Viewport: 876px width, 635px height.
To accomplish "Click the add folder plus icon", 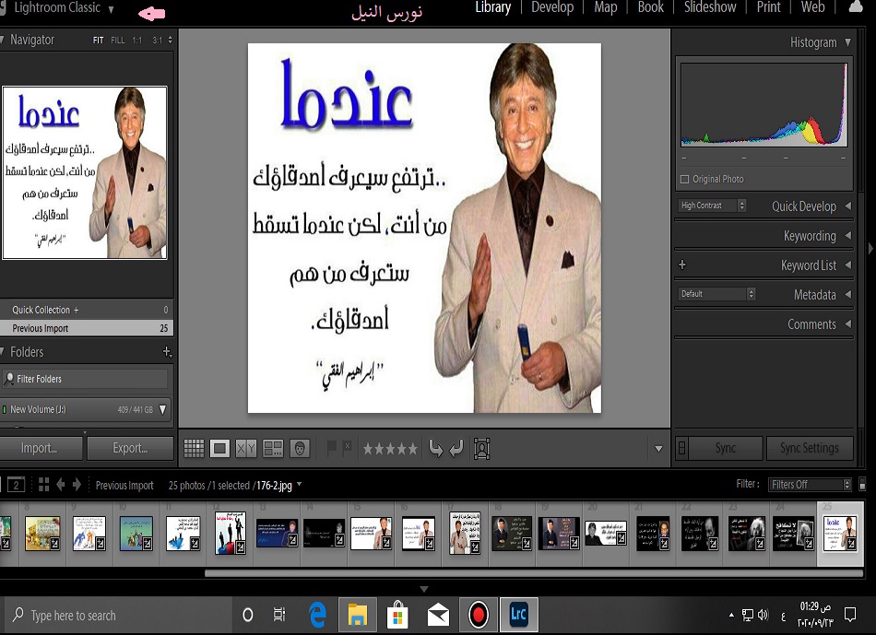I will pos(167,352).
